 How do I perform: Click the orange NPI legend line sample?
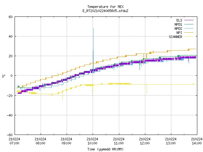pos(189,33)
